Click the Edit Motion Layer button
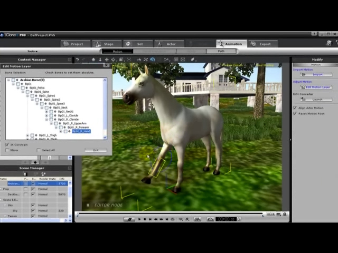 pos(316,87)
